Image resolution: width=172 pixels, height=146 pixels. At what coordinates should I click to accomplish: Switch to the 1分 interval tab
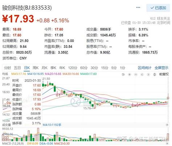point(122,68)
